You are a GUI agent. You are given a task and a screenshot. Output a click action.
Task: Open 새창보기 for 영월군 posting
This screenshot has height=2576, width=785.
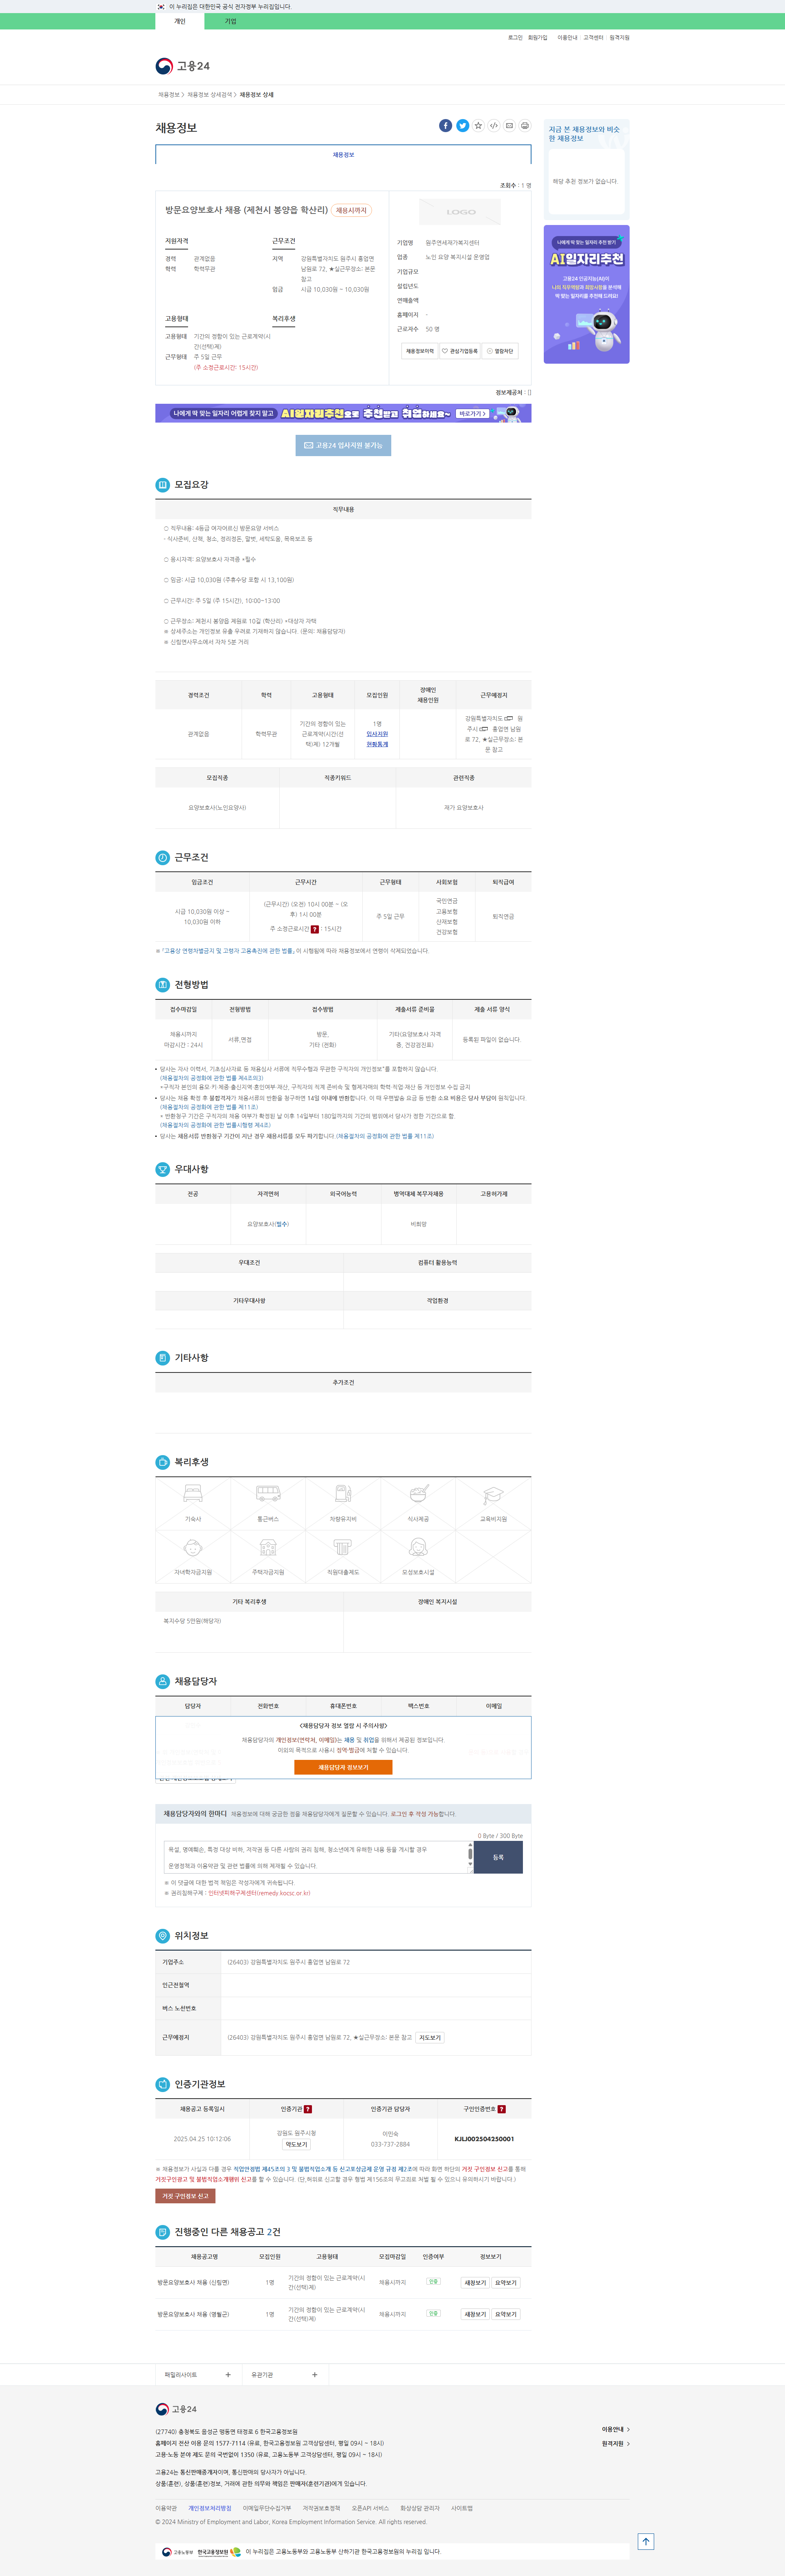475,2314
